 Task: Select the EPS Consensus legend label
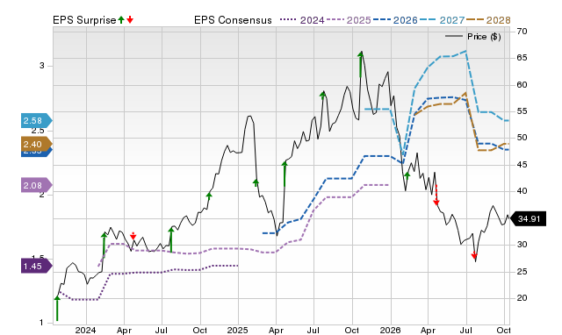(233, 20)
